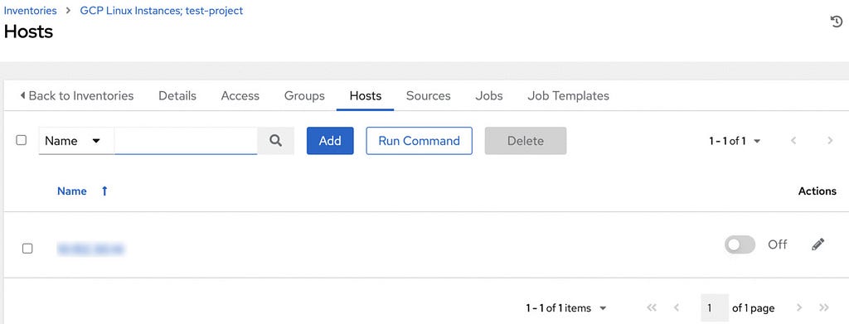
Task: Go to last page double-chevron icon
Action: coord(824,307)
